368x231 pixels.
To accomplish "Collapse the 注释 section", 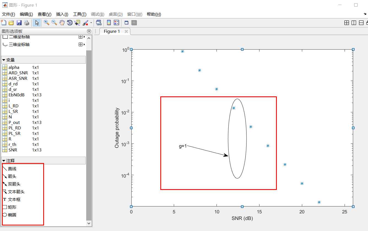I will 4,161.
